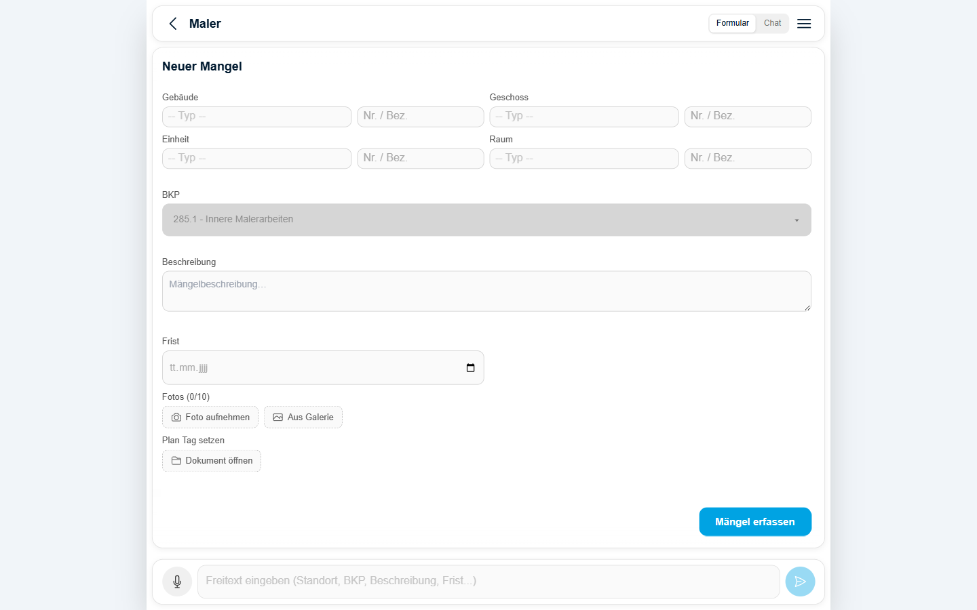977x610 pixels.
Task: Send the free text message
Action: pos(800,582)
